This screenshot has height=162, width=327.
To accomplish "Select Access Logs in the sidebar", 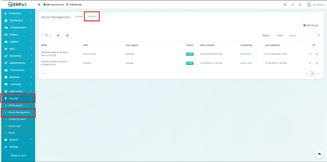I will tap(14, 126).
